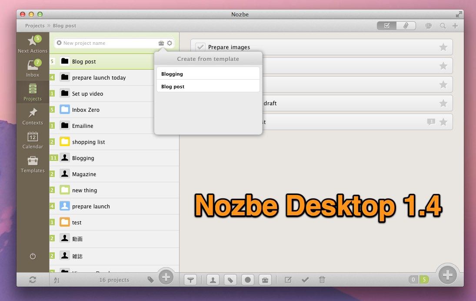
Task: Select the prepare launch today project
Action: click(x=102, y=77)
